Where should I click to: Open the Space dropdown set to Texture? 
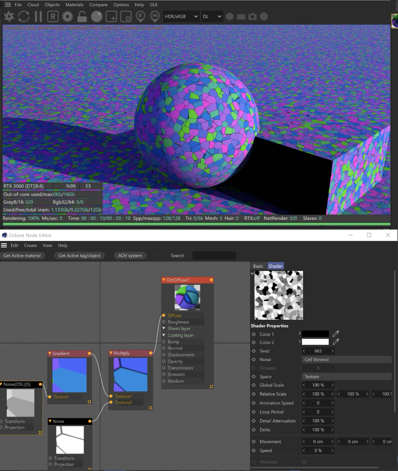[347, 377]
